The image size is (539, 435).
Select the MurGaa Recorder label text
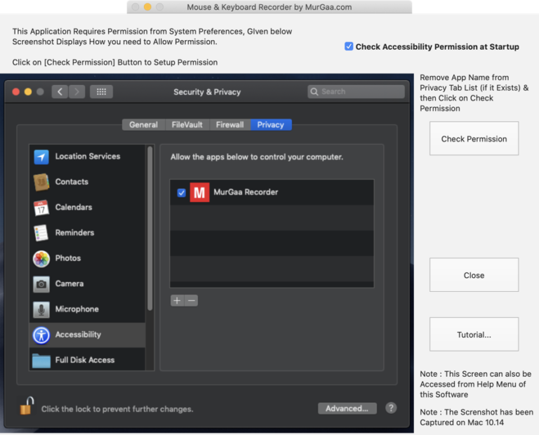coord(246,192)
